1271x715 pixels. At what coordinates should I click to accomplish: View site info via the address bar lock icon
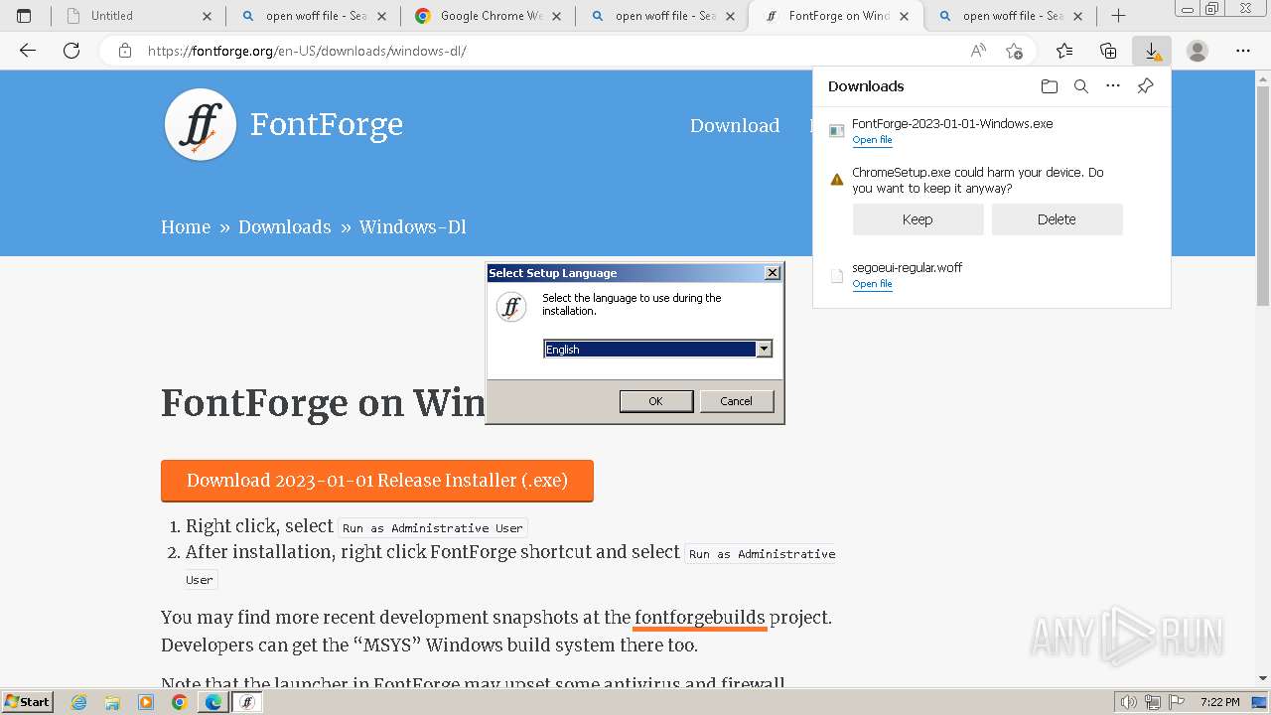125,51
